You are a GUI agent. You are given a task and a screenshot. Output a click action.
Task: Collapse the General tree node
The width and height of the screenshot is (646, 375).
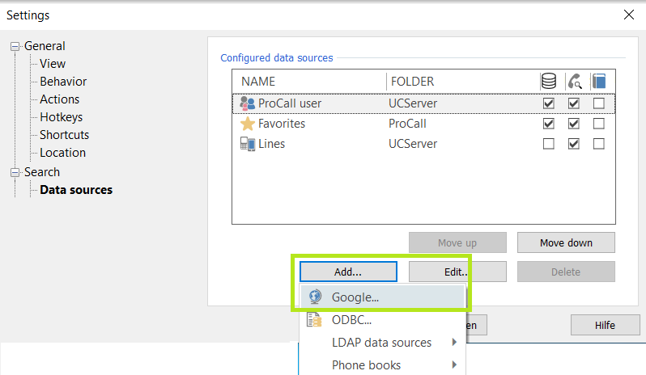click(15, 47)
